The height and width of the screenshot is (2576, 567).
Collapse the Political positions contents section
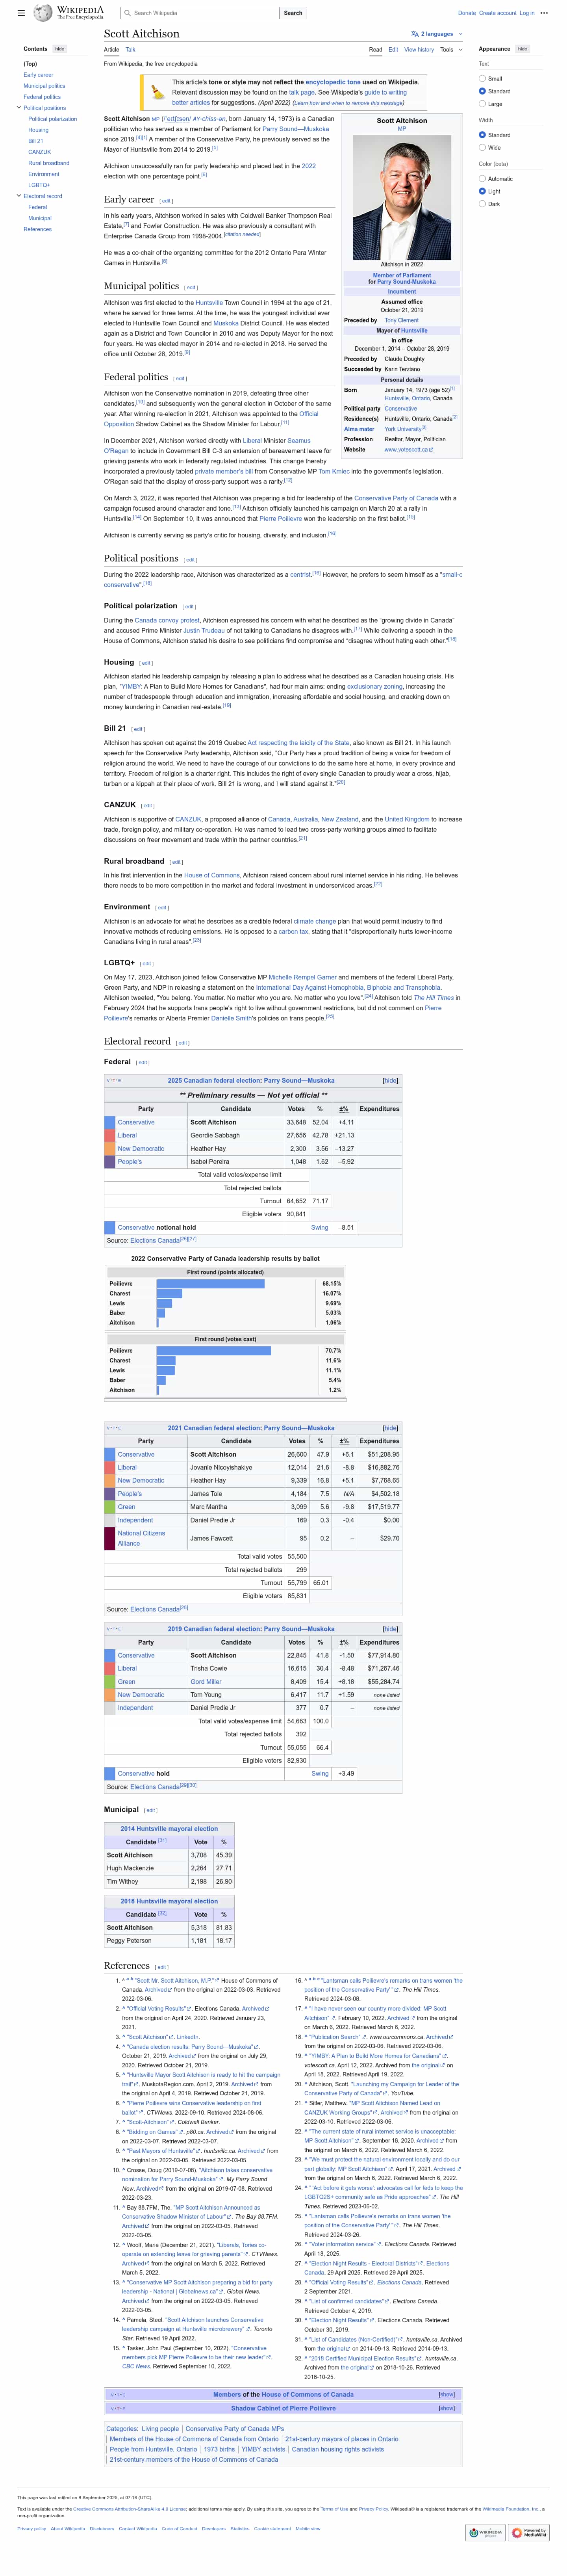[19, 108]
